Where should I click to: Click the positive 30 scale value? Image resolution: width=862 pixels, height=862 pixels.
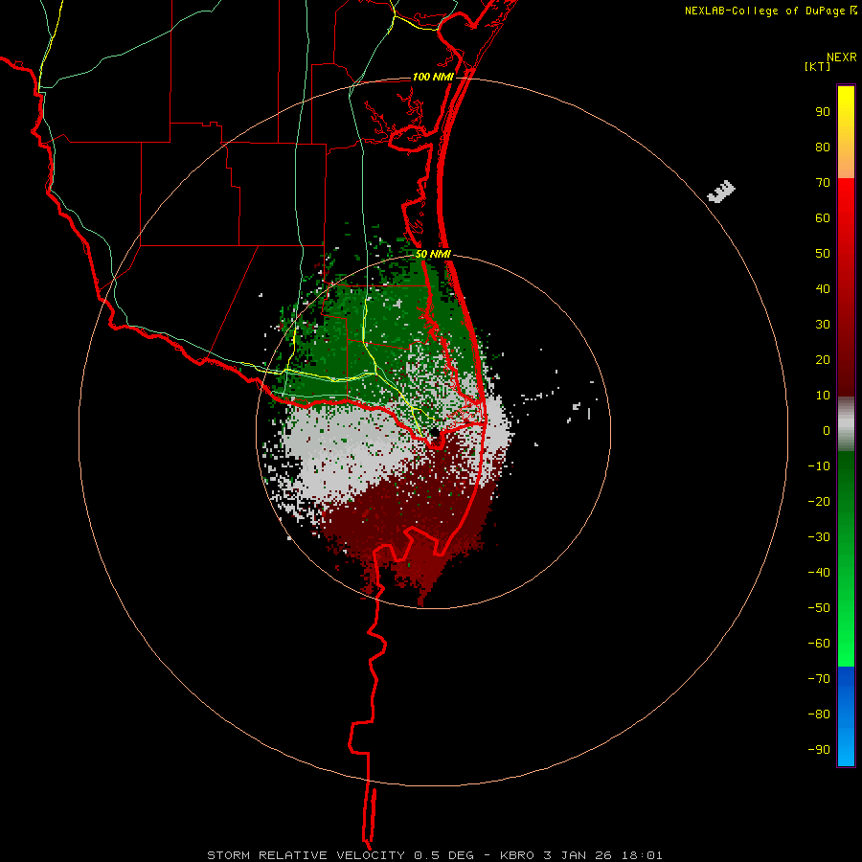point(823,325)
